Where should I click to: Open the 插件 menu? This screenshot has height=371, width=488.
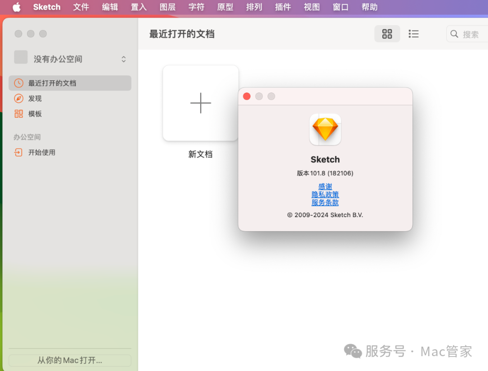[x=282, y=7]
